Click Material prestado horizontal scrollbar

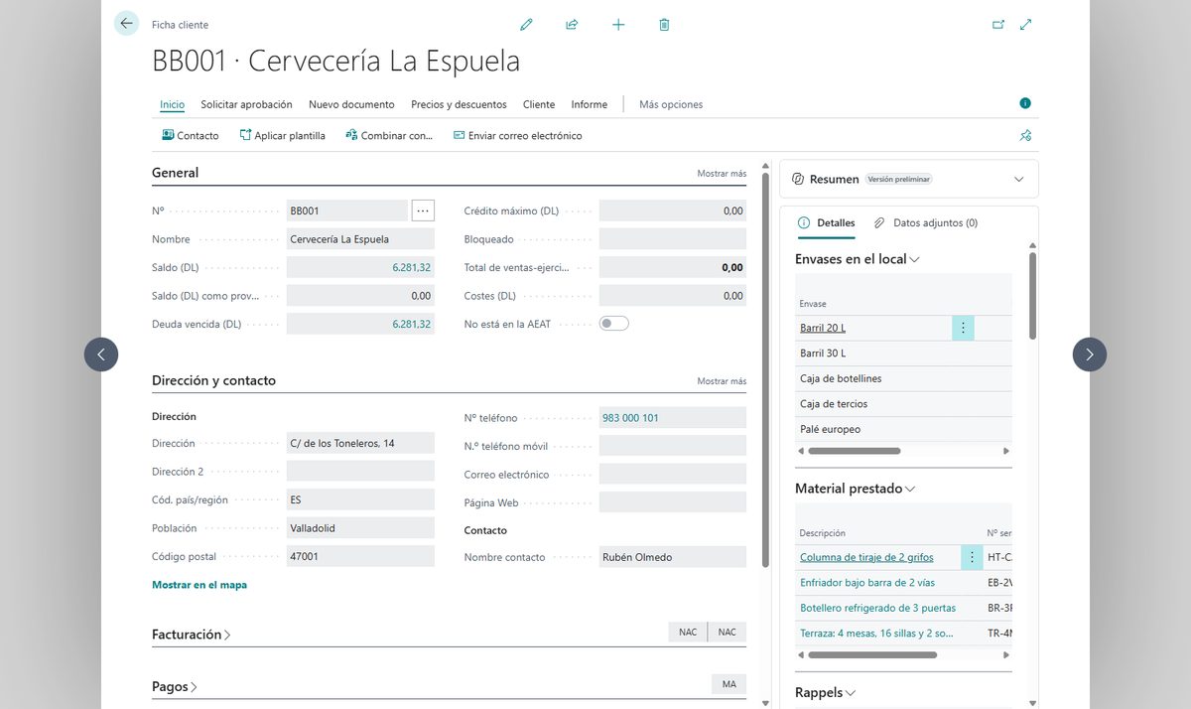871,655
